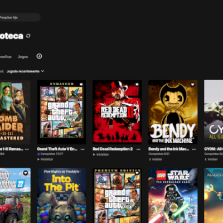Image resolution: width=223 pixels, height=223 pixels.
Task: Toggle favorite heart on Grand Theft Auto V Enhanced
Action: [81, 84]
